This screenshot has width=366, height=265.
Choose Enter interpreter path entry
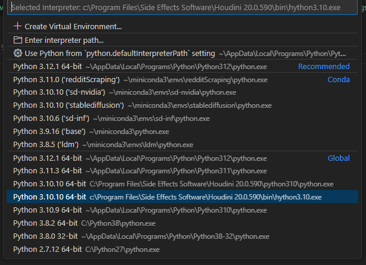pyautogui.click(x=182, y=40)
